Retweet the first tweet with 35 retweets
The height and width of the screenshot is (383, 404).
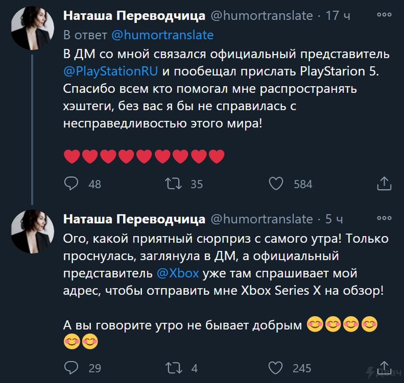[x=174, y=183]
